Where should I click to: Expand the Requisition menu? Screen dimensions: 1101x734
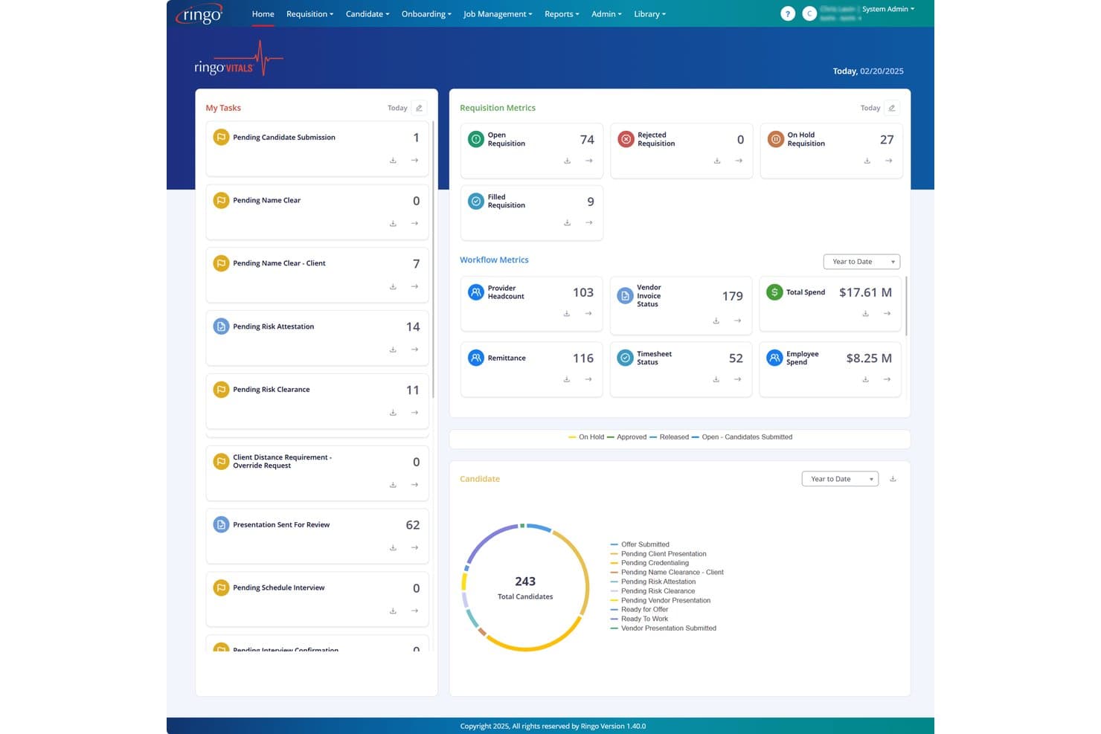[309, 14]
